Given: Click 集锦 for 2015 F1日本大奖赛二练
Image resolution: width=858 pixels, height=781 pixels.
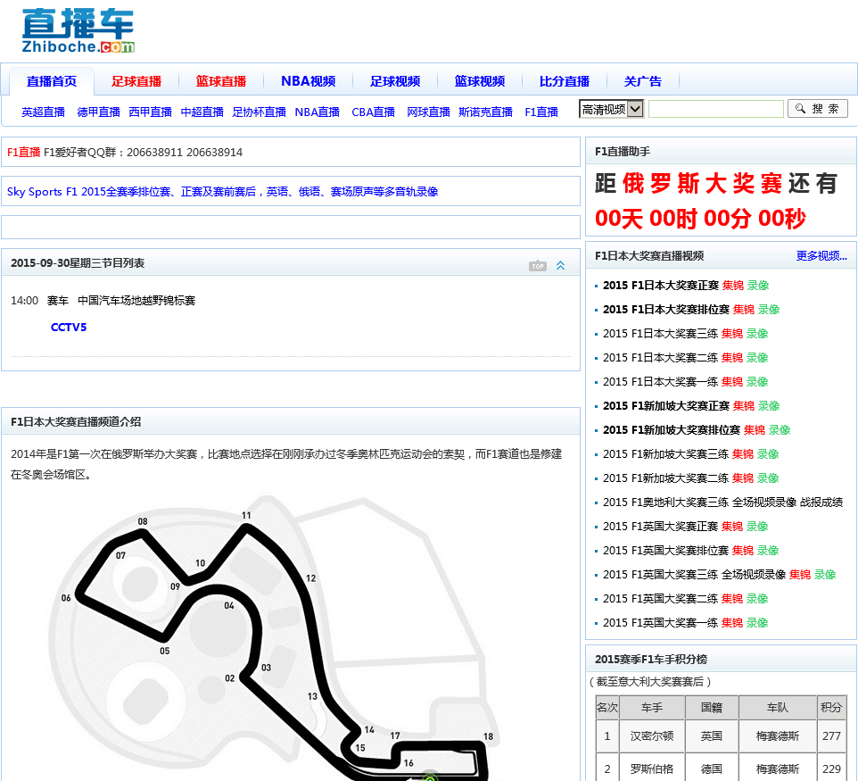Looking at the screenshot, I should pos(732,358).
